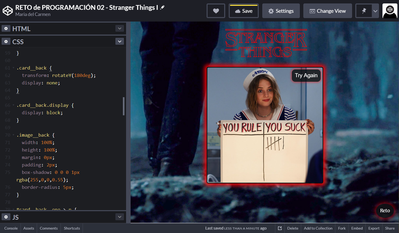Click author name Maria del Carmen
This screenshot has height=233, width=399.
33,14
